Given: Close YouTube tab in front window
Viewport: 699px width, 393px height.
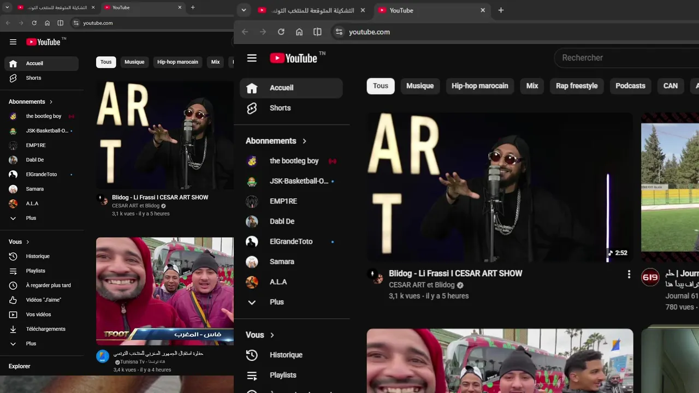Looking at the screenshot, I should click(483, 10).
